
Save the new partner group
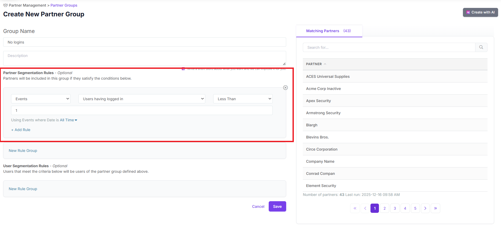[x=277, y=206]
